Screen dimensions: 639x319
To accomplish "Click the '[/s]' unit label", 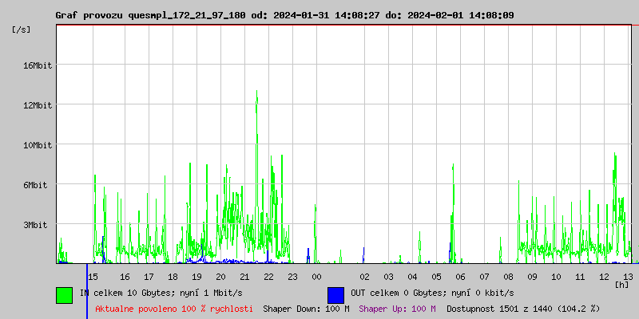I will click(x=22, y=30).
